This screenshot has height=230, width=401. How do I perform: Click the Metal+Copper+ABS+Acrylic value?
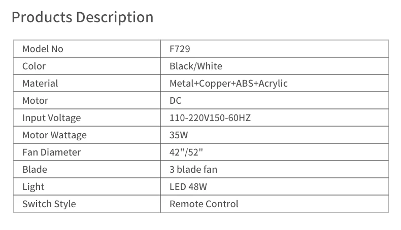tap(228, 84)
